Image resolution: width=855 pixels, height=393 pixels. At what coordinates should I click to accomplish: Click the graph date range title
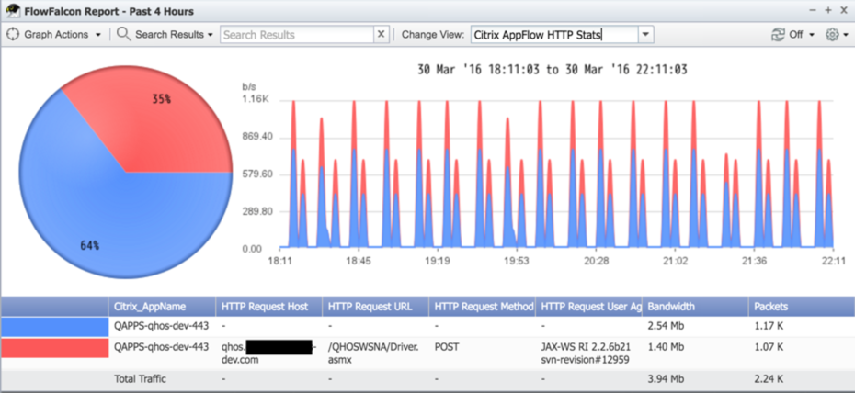(552, 70)
